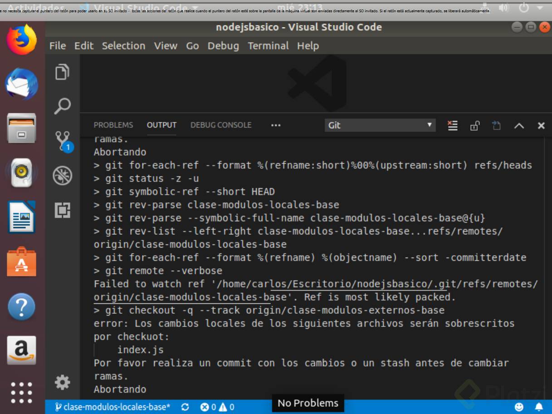552x414 pixels.
Task: Open the Extensions view in activity bar
Action: coord(62,210)
